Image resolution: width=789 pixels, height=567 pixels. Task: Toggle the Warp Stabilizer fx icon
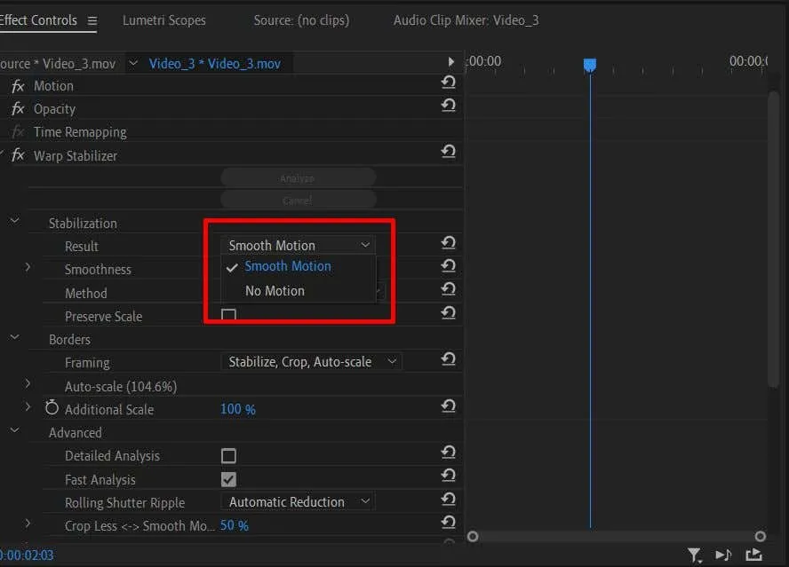(x=18, y=155)
